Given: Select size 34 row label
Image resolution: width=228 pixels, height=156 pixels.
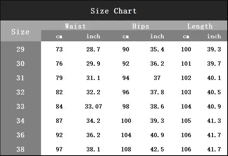Looking at the screenshot, I should pos(21,120).
